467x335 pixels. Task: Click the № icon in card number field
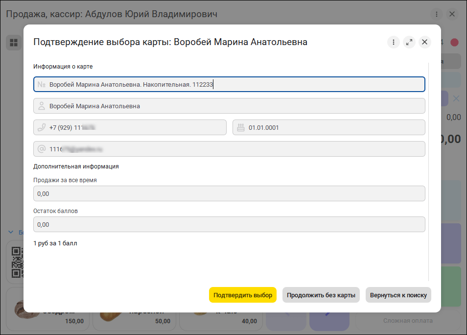(x=42, y=84)
